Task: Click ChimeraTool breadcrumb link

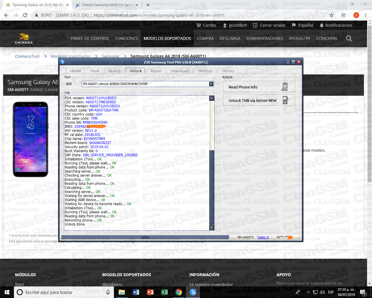Action: tap(27, 56)
